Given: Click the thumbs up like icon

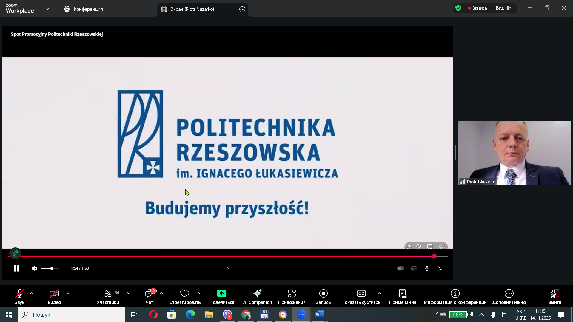Looking at the screenshot, I should click(x=409, y=247).
